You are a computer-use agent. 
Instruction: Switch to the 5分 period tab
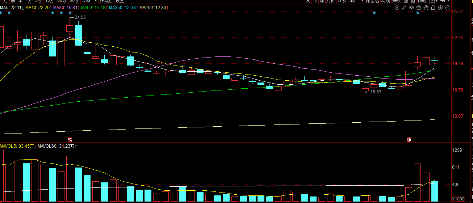tap(38, 1)
